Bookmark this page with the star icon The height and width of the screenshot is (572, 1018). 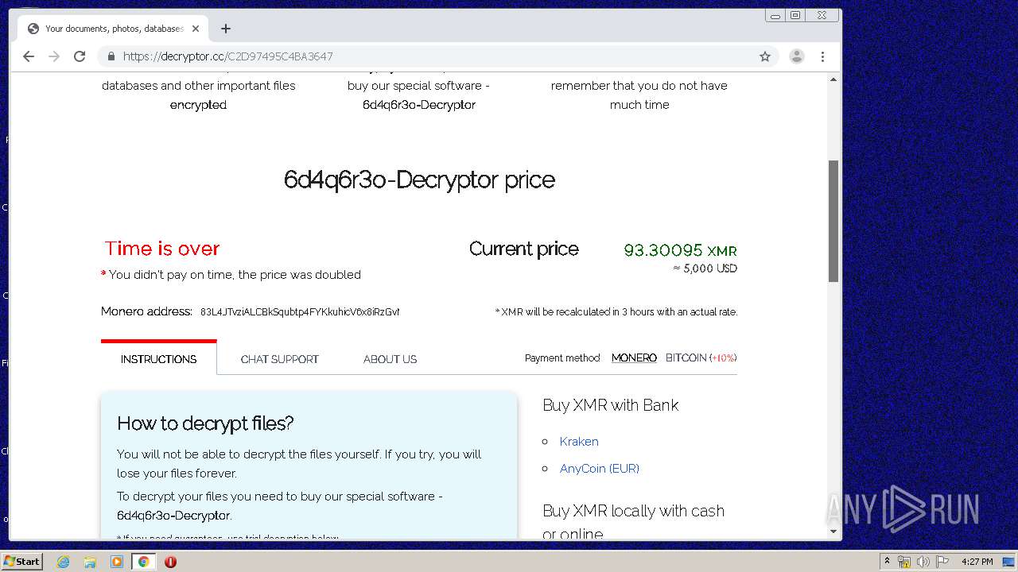pyautogui.click(x=765, y=56)
